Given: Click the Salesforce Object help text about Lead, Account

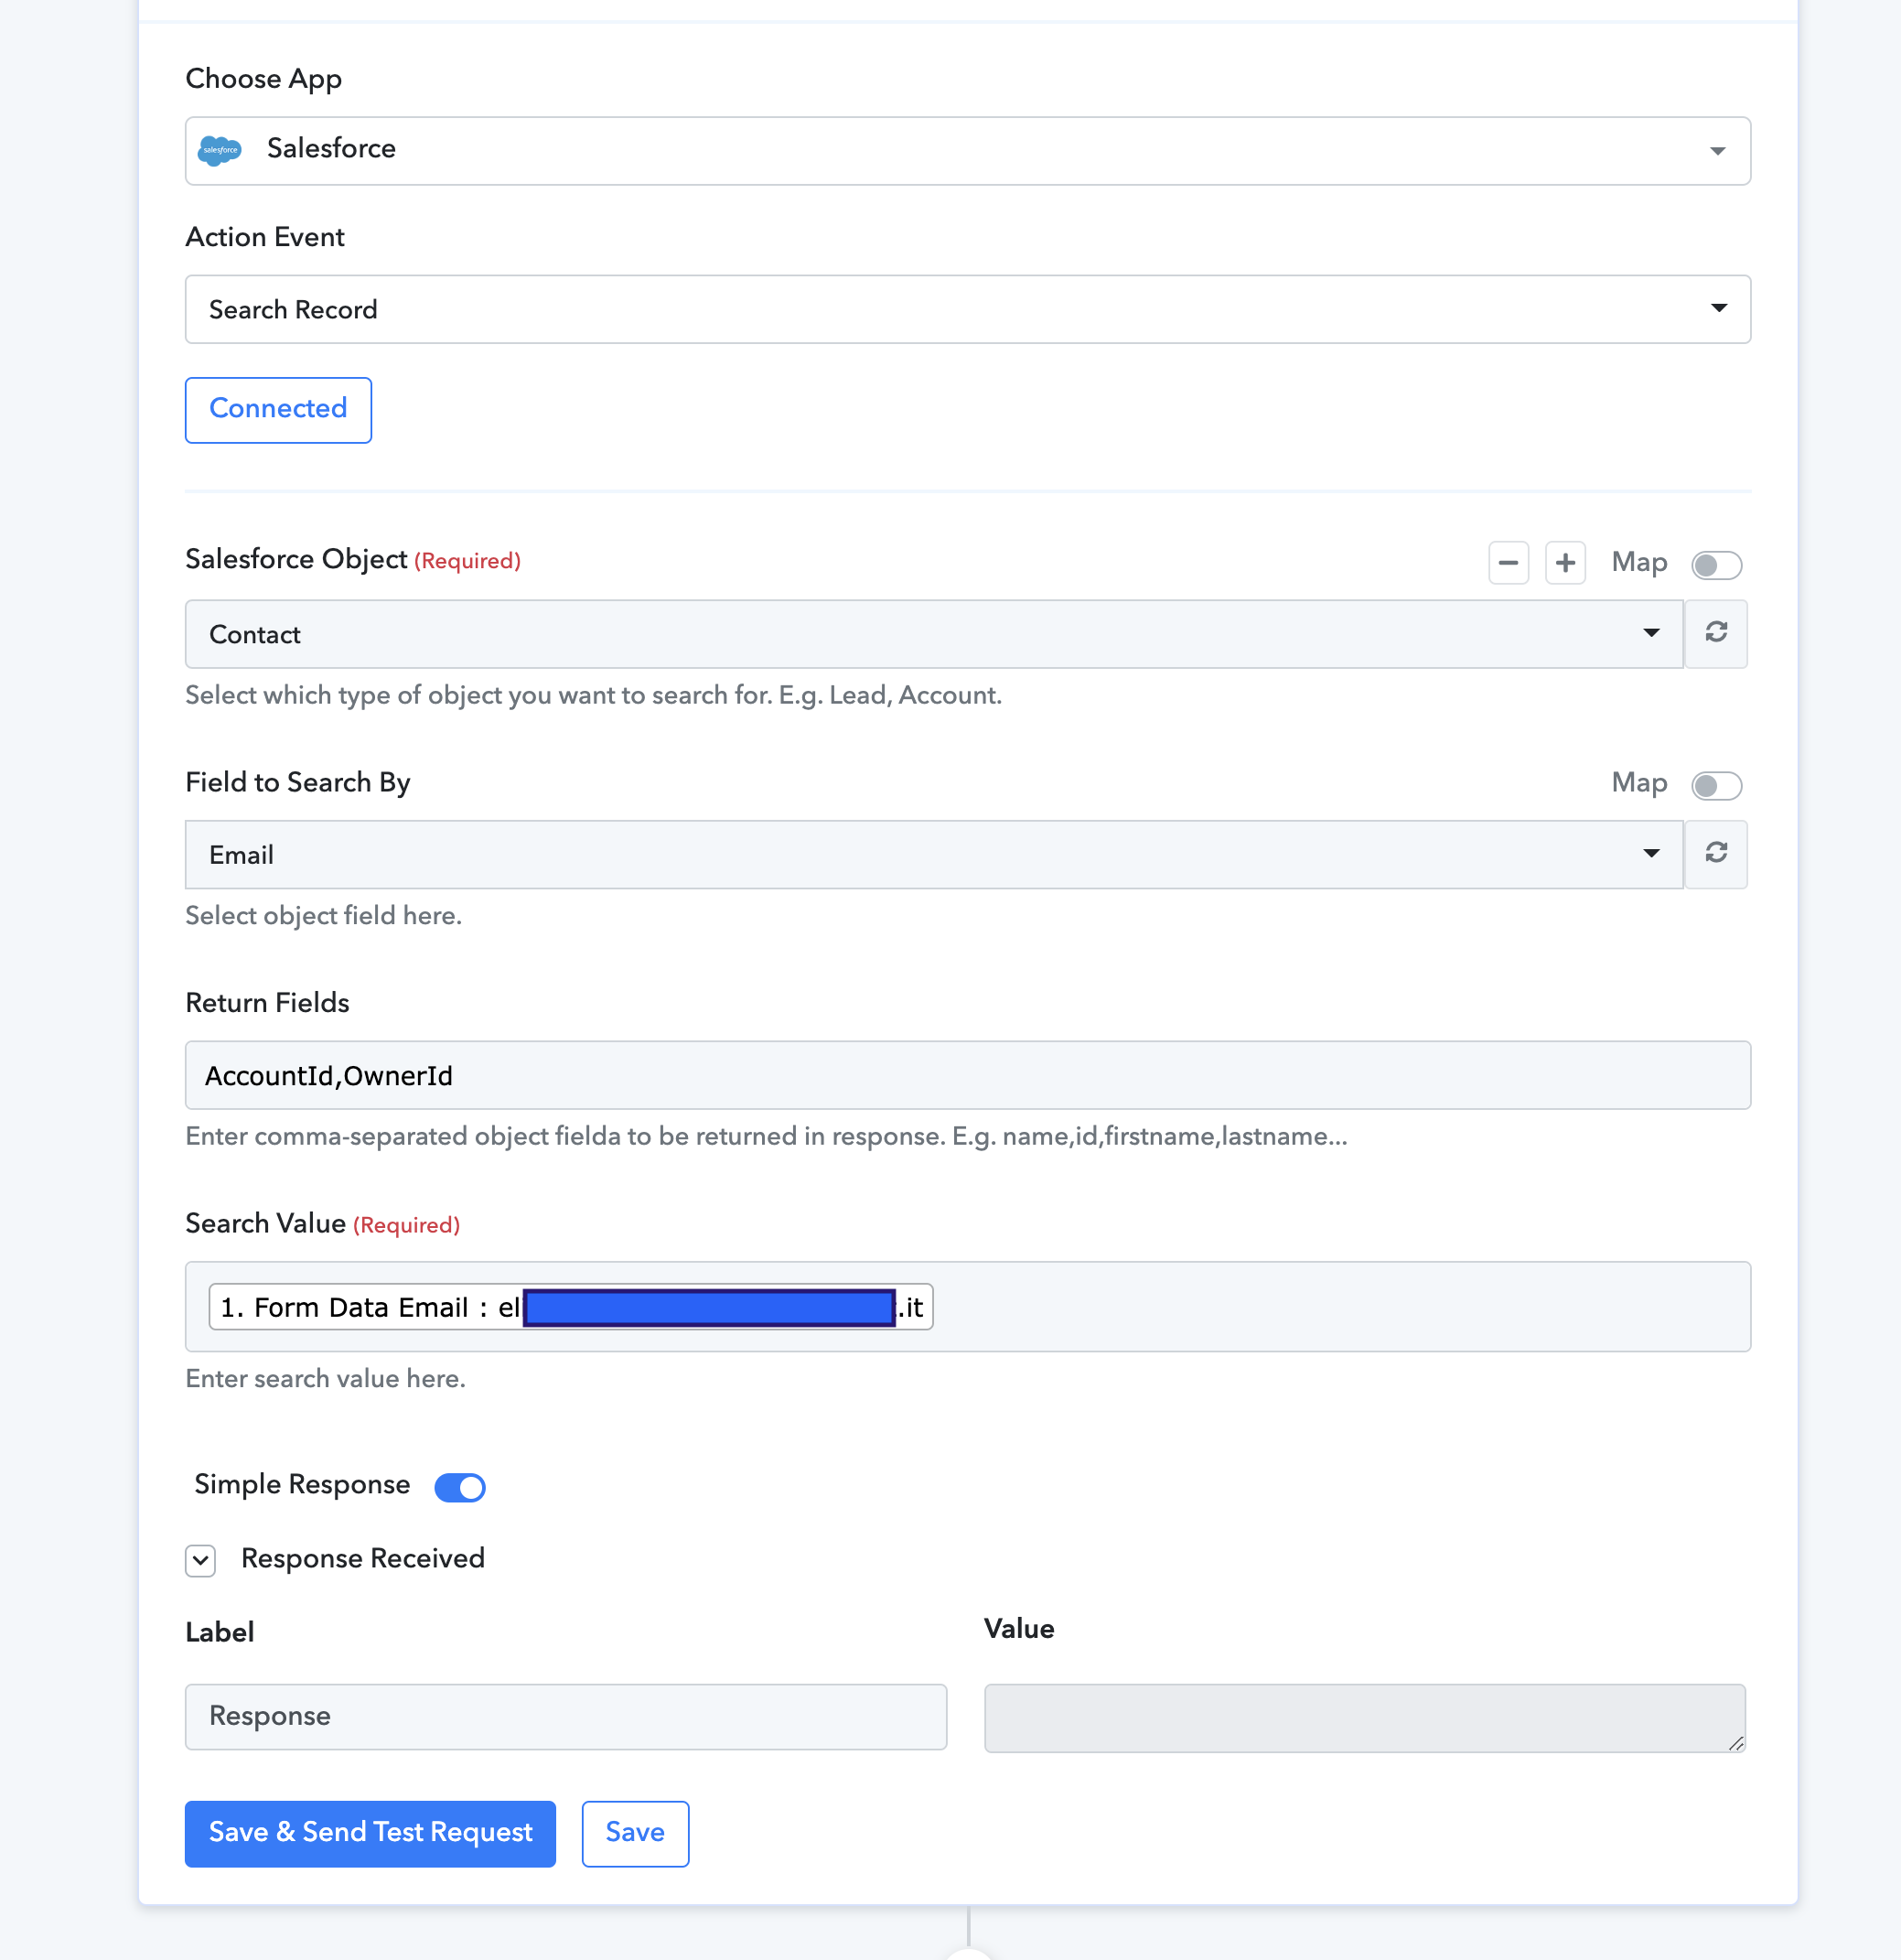Looking at the screenshot, I should point(593,696).
